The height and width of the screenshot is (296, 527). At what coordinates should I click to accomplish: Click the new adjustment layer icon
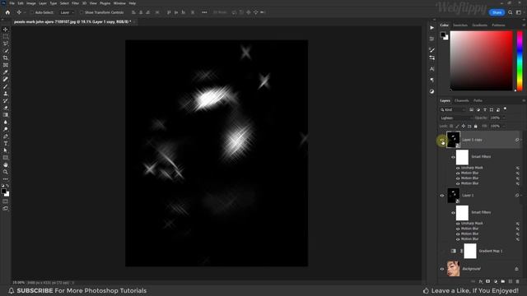click(x=496, y=281)
